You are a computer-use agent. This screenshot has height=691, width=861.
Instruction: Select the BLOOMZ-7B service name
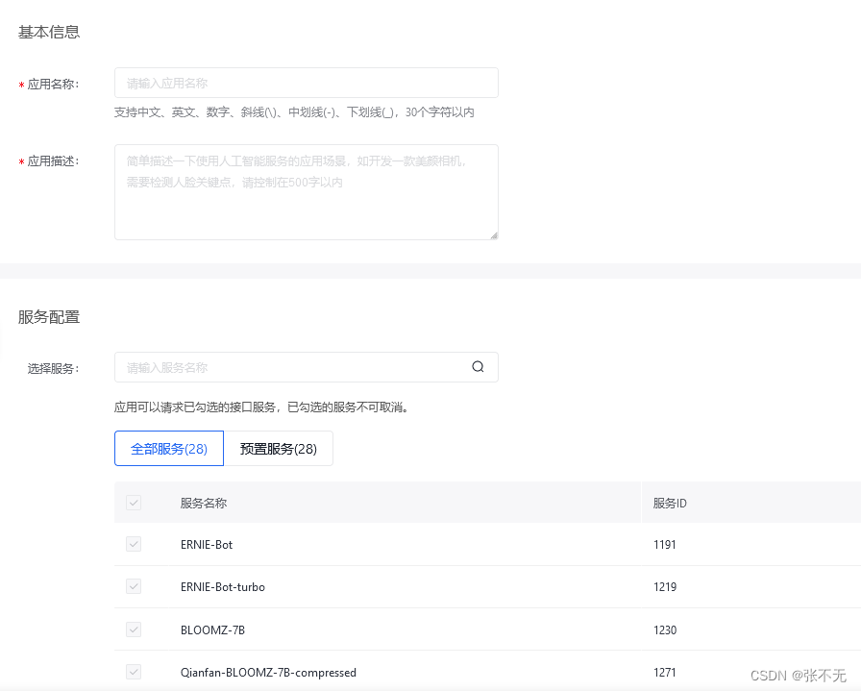[212, 629]
